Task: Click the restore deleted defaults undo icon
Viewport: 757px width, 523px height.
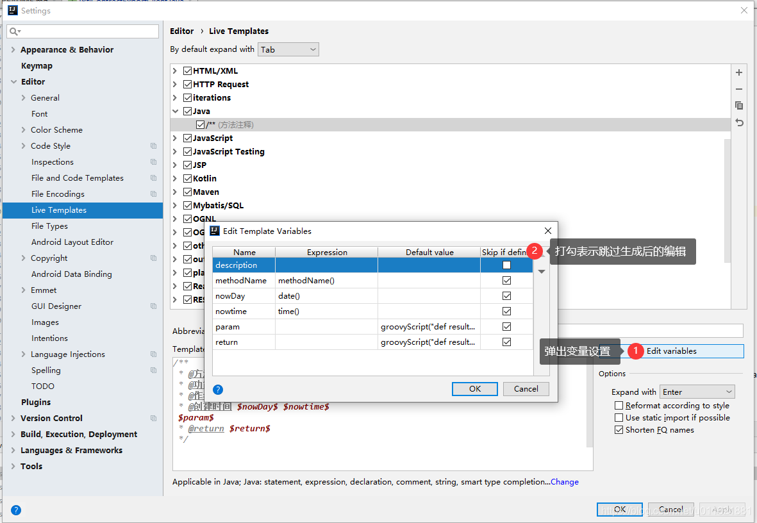Action: [x=738, y=122]
